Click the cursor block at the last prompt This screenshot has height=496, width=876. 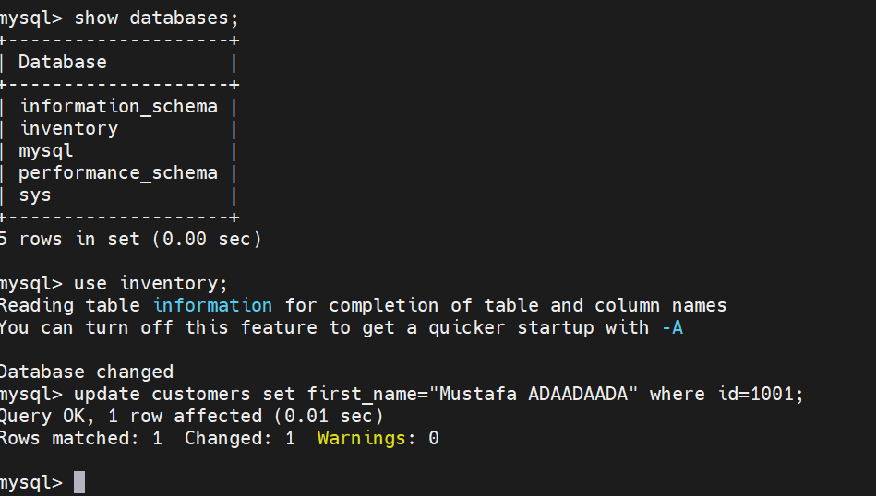click(x=79, y=482)
